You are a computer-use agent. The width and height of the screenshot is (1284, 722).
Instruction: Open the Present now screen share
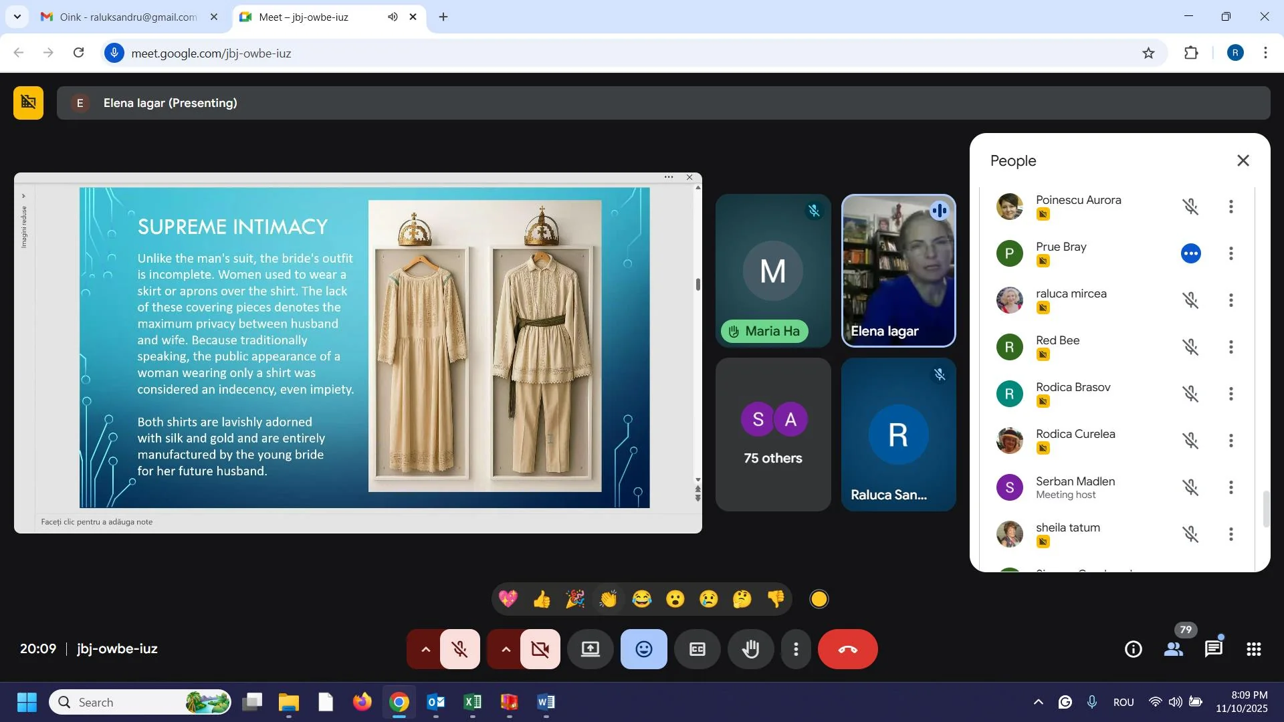pos(590,649)
